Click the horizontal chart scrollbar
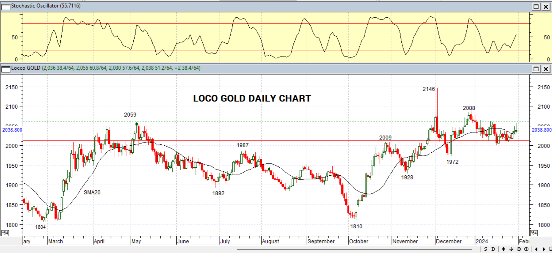 354,249
